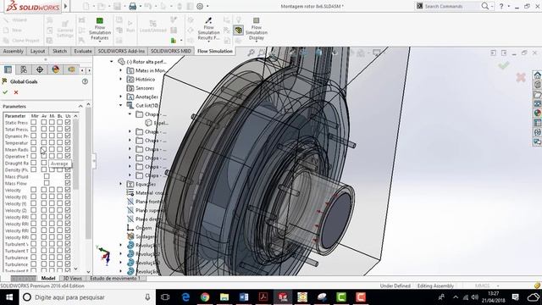The image size is (542, 305).
Task: Expand the Equações tree node
Action: point(120,184)
